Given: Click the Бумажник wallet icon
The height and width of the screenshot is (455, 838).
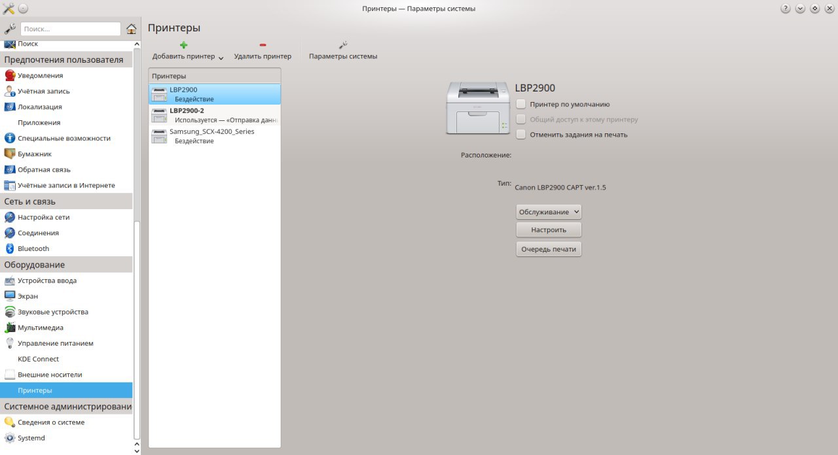Looking at the screenshot, I should (x=10, y=154).
